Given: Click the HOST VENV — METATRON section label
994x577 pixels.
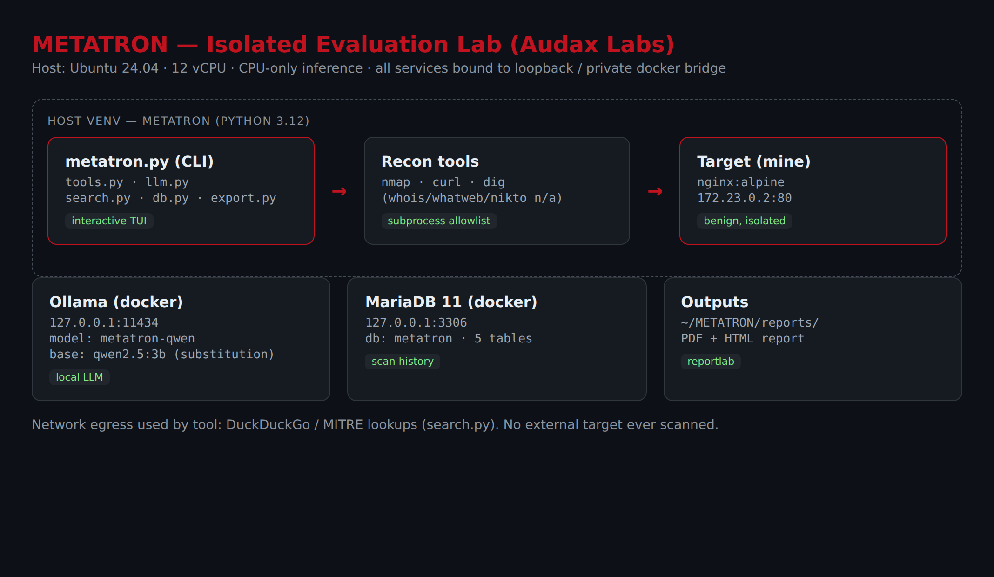Looking at the screenshot, I should pyautogui.click(x=179, y=121).
